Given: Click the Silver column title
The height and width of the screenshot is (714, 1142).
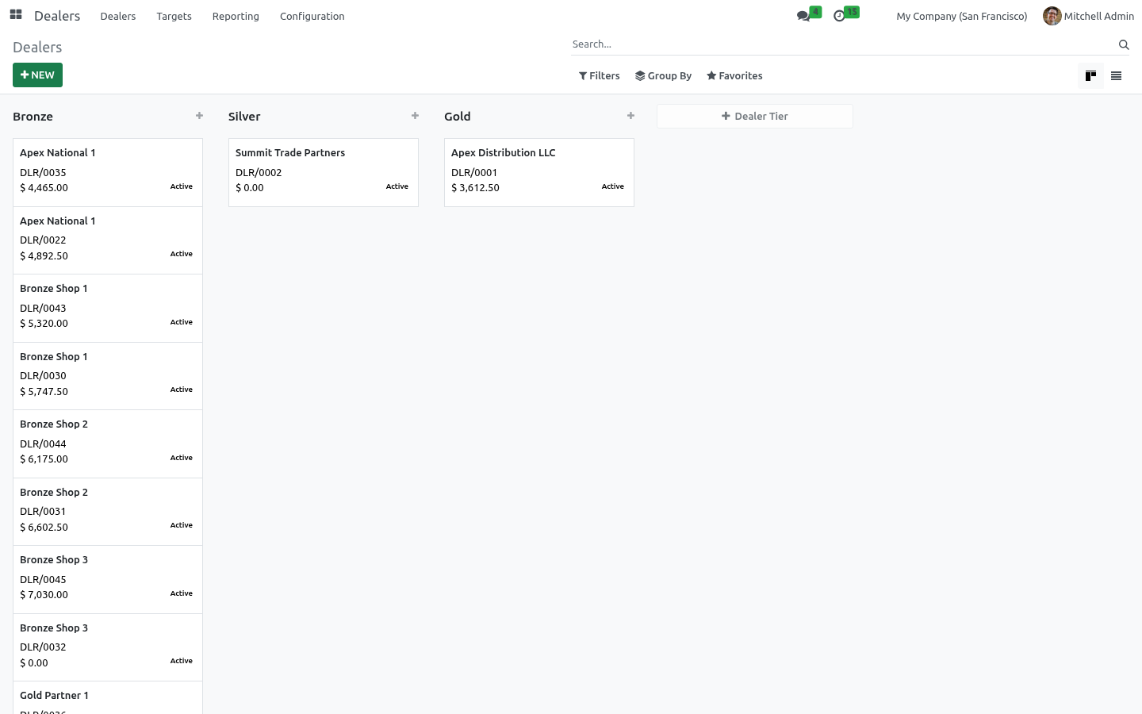Looking at the screenshot, I should pos(244,117).
